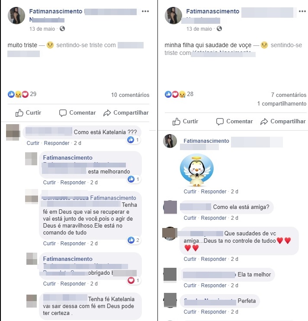
Task: Open three-dot options menu on left post
Action: click(x=145, y=11)
